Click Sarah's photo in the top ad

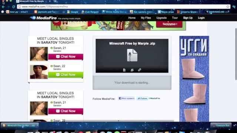(39, 54)
